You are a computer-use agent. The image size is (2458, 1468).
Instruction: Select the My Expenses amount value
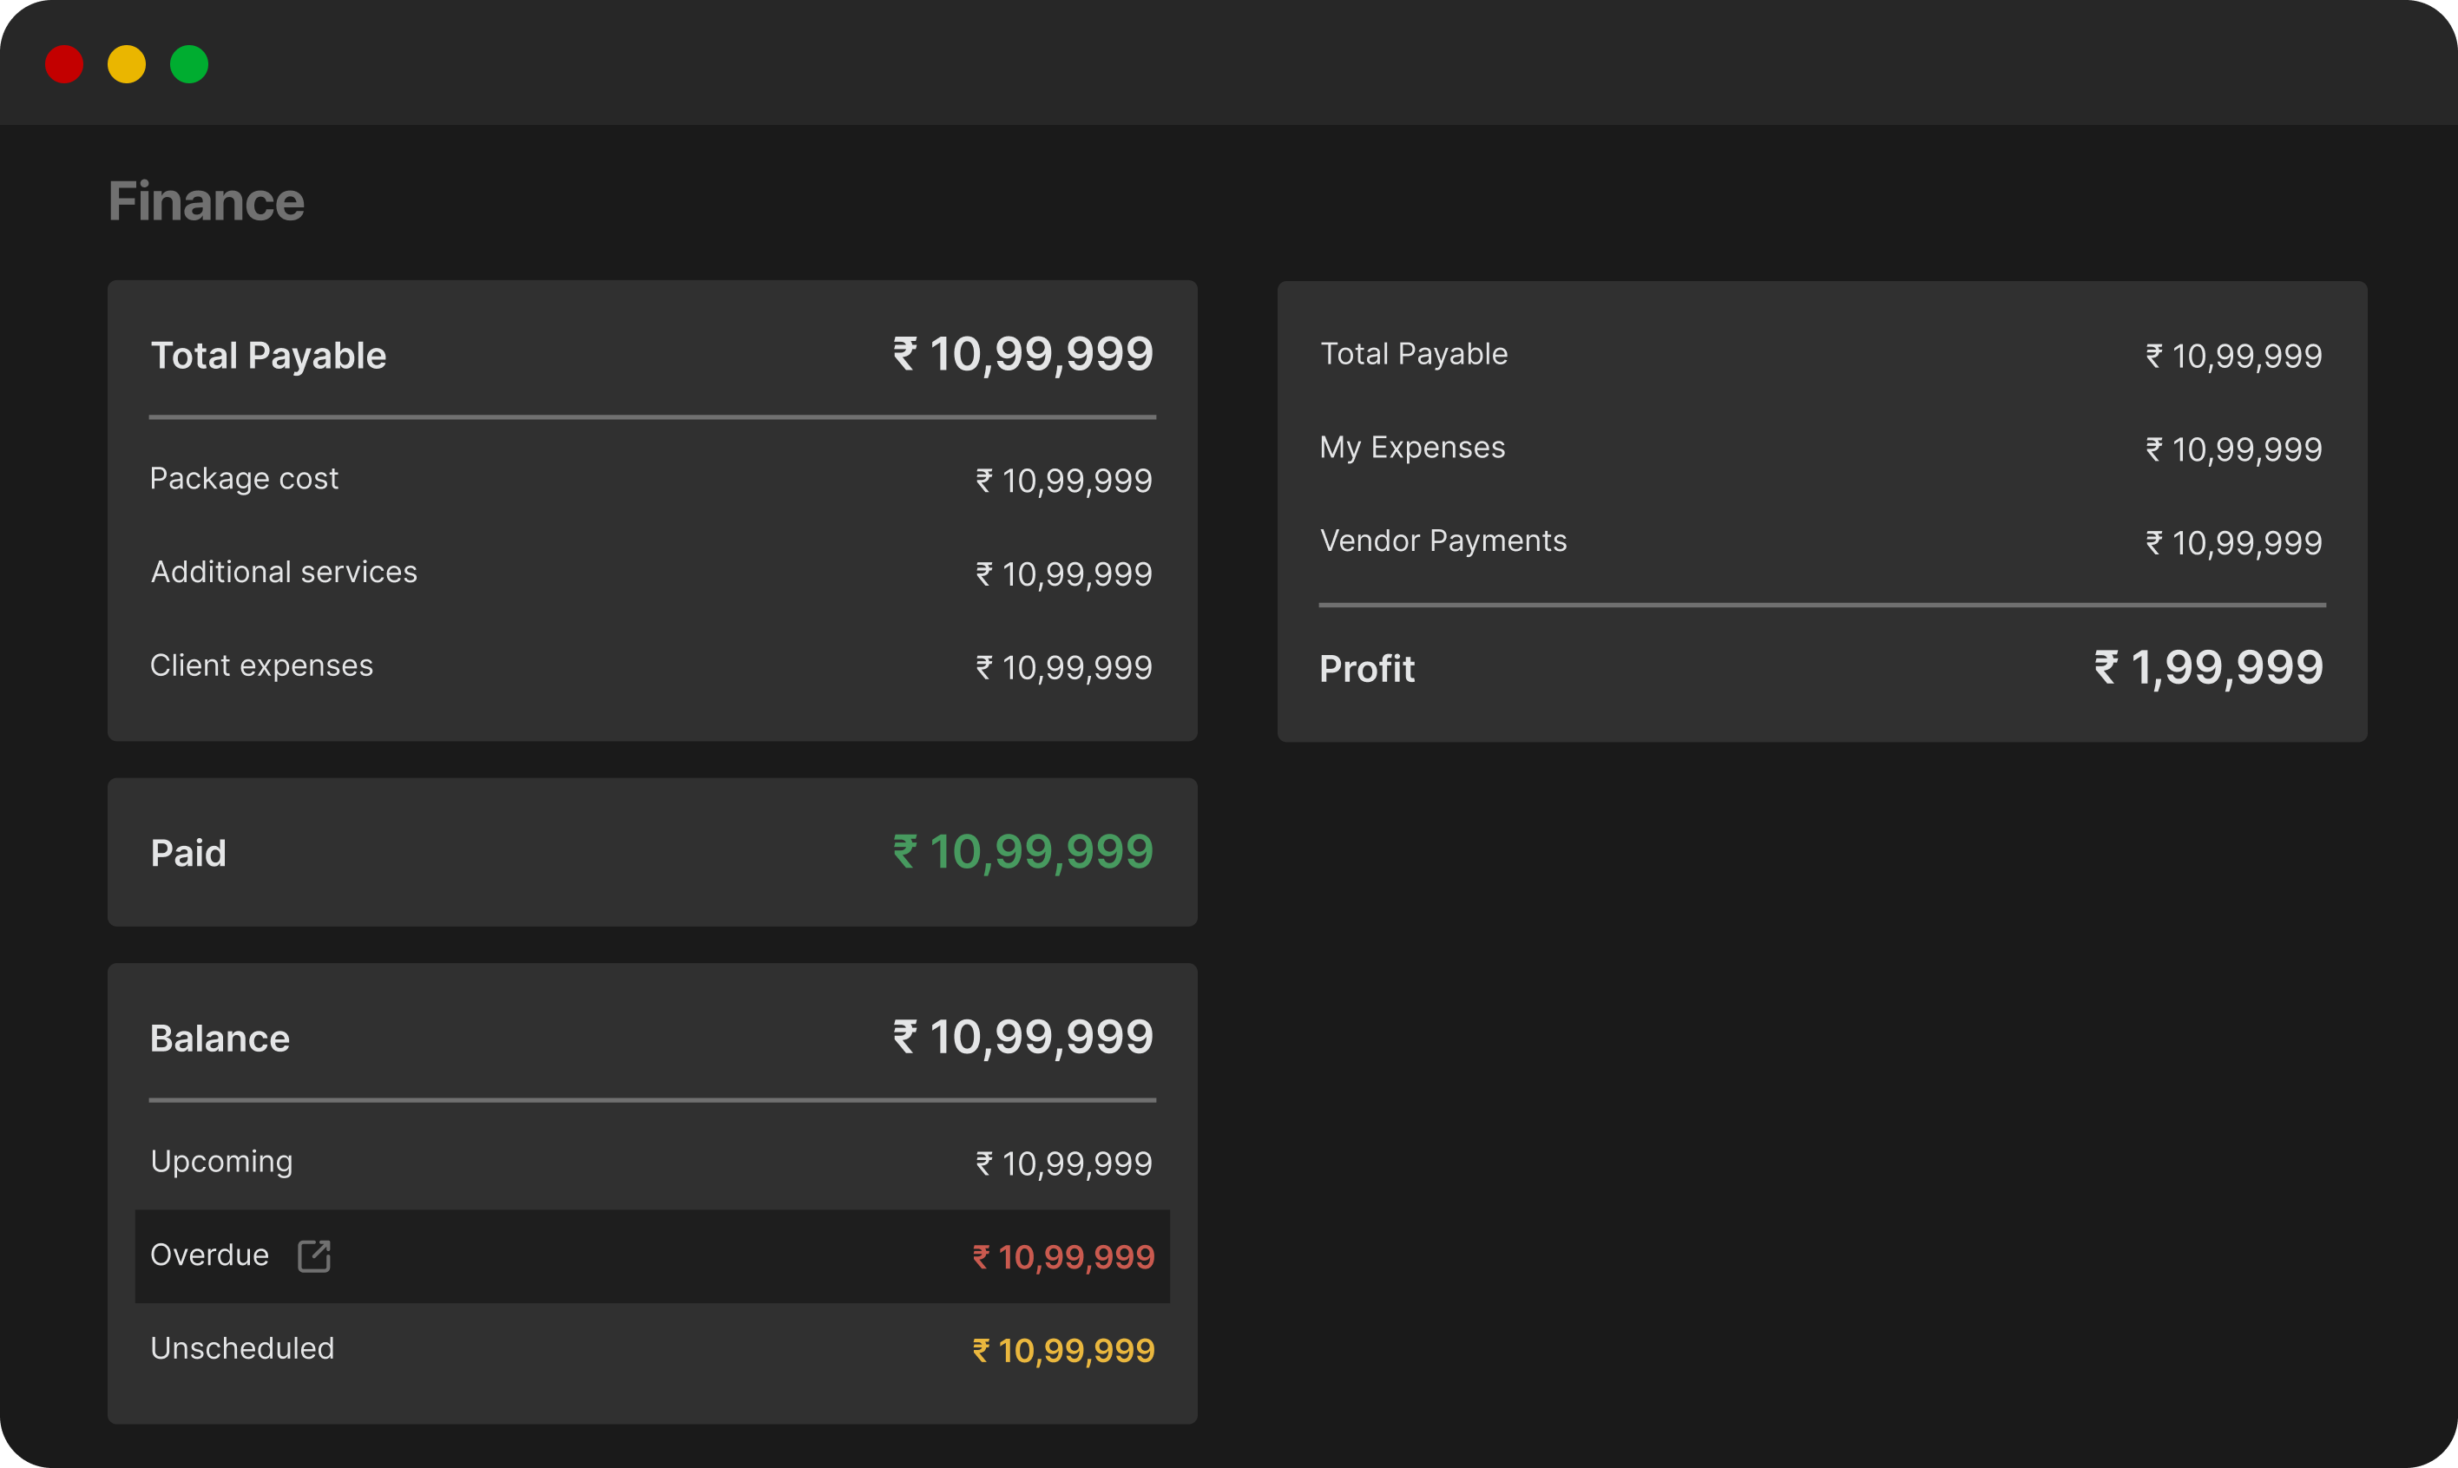click(2233, 449)
